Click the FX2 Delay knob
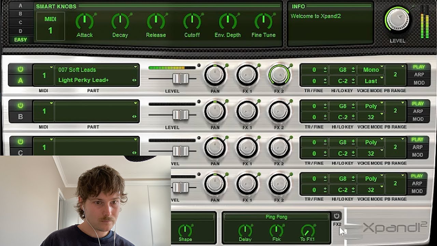437x246 pixels. [x=245, y=230]
